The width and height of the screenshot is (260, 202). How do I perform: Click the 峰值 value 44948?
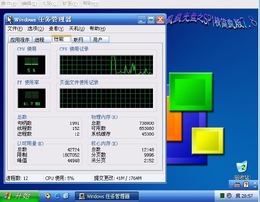74,161
